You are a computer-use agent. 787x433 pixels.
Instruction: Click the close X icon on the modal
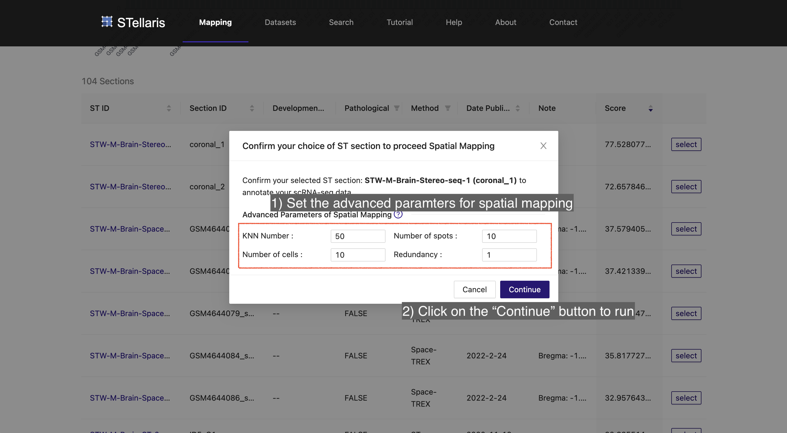pyautogui.click(x=543, y=146)
